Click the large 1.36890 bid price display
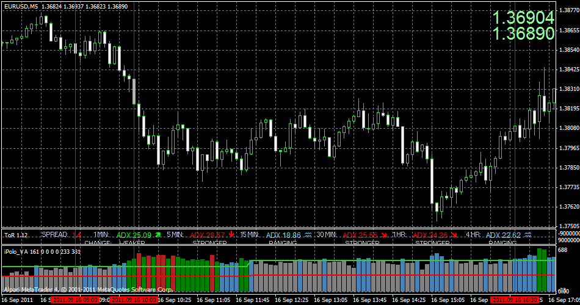Viewport: 580px width, 305px height. (523, 34)
